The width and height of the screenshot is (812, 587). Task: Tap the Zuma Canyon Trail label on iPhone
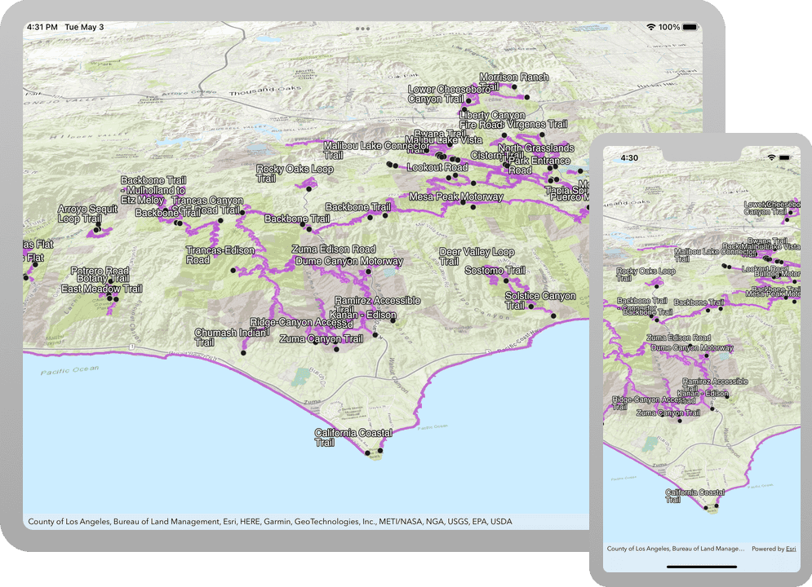(x=668, y=413)
